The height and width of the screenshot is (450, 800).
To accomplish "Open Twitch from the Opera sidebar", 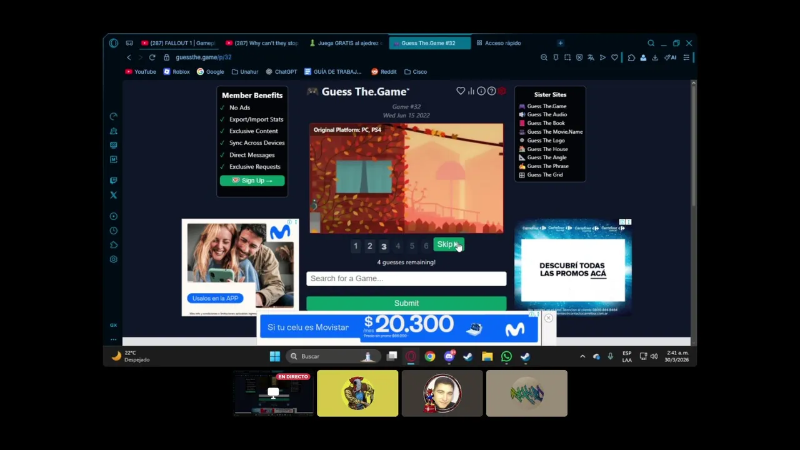I will [113, 181].
